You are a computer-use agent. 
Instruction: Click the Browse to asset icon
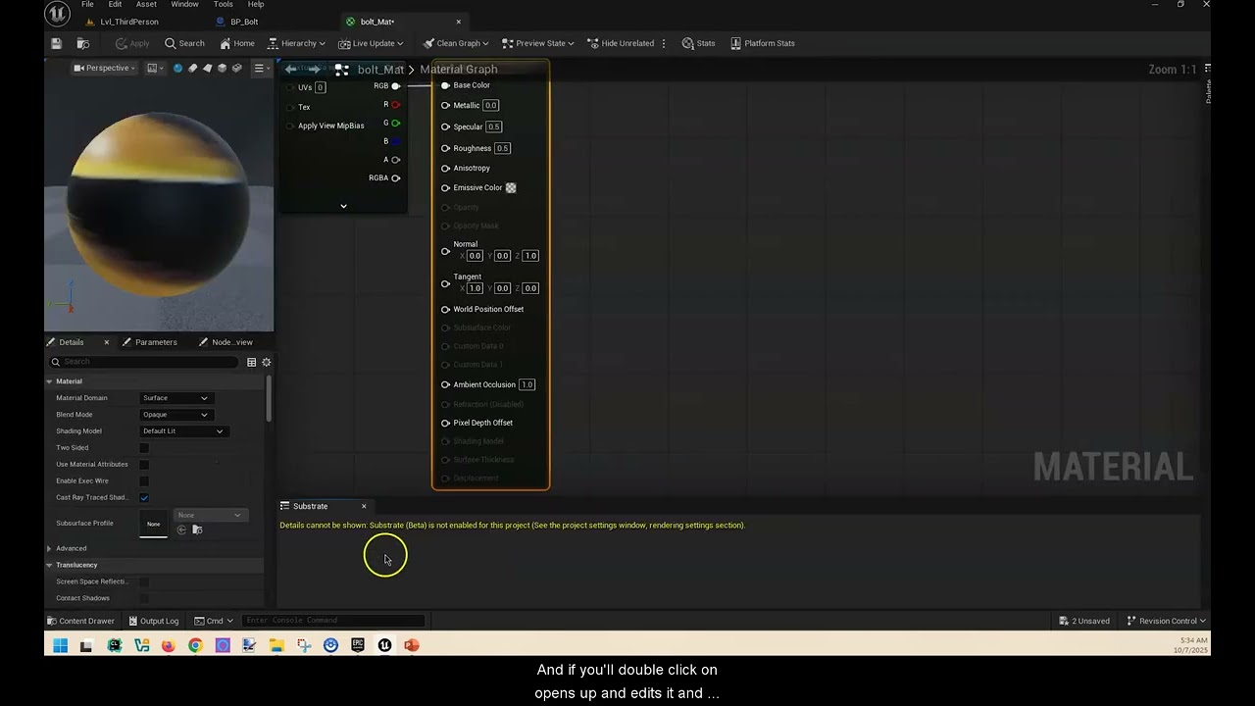pyautogui.click(x=83, y=43)
